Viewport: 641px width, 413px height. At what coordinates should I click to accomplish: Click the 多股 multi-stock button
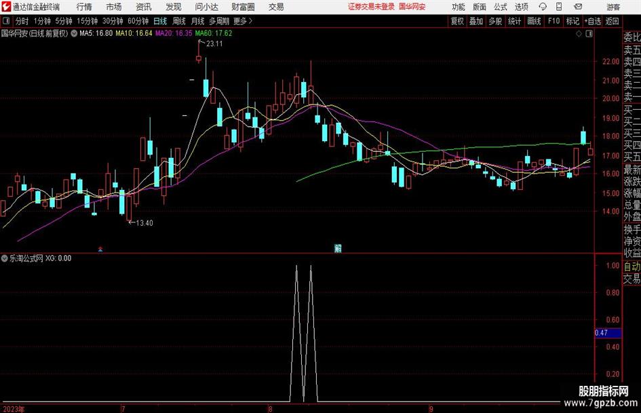(495, 21)
